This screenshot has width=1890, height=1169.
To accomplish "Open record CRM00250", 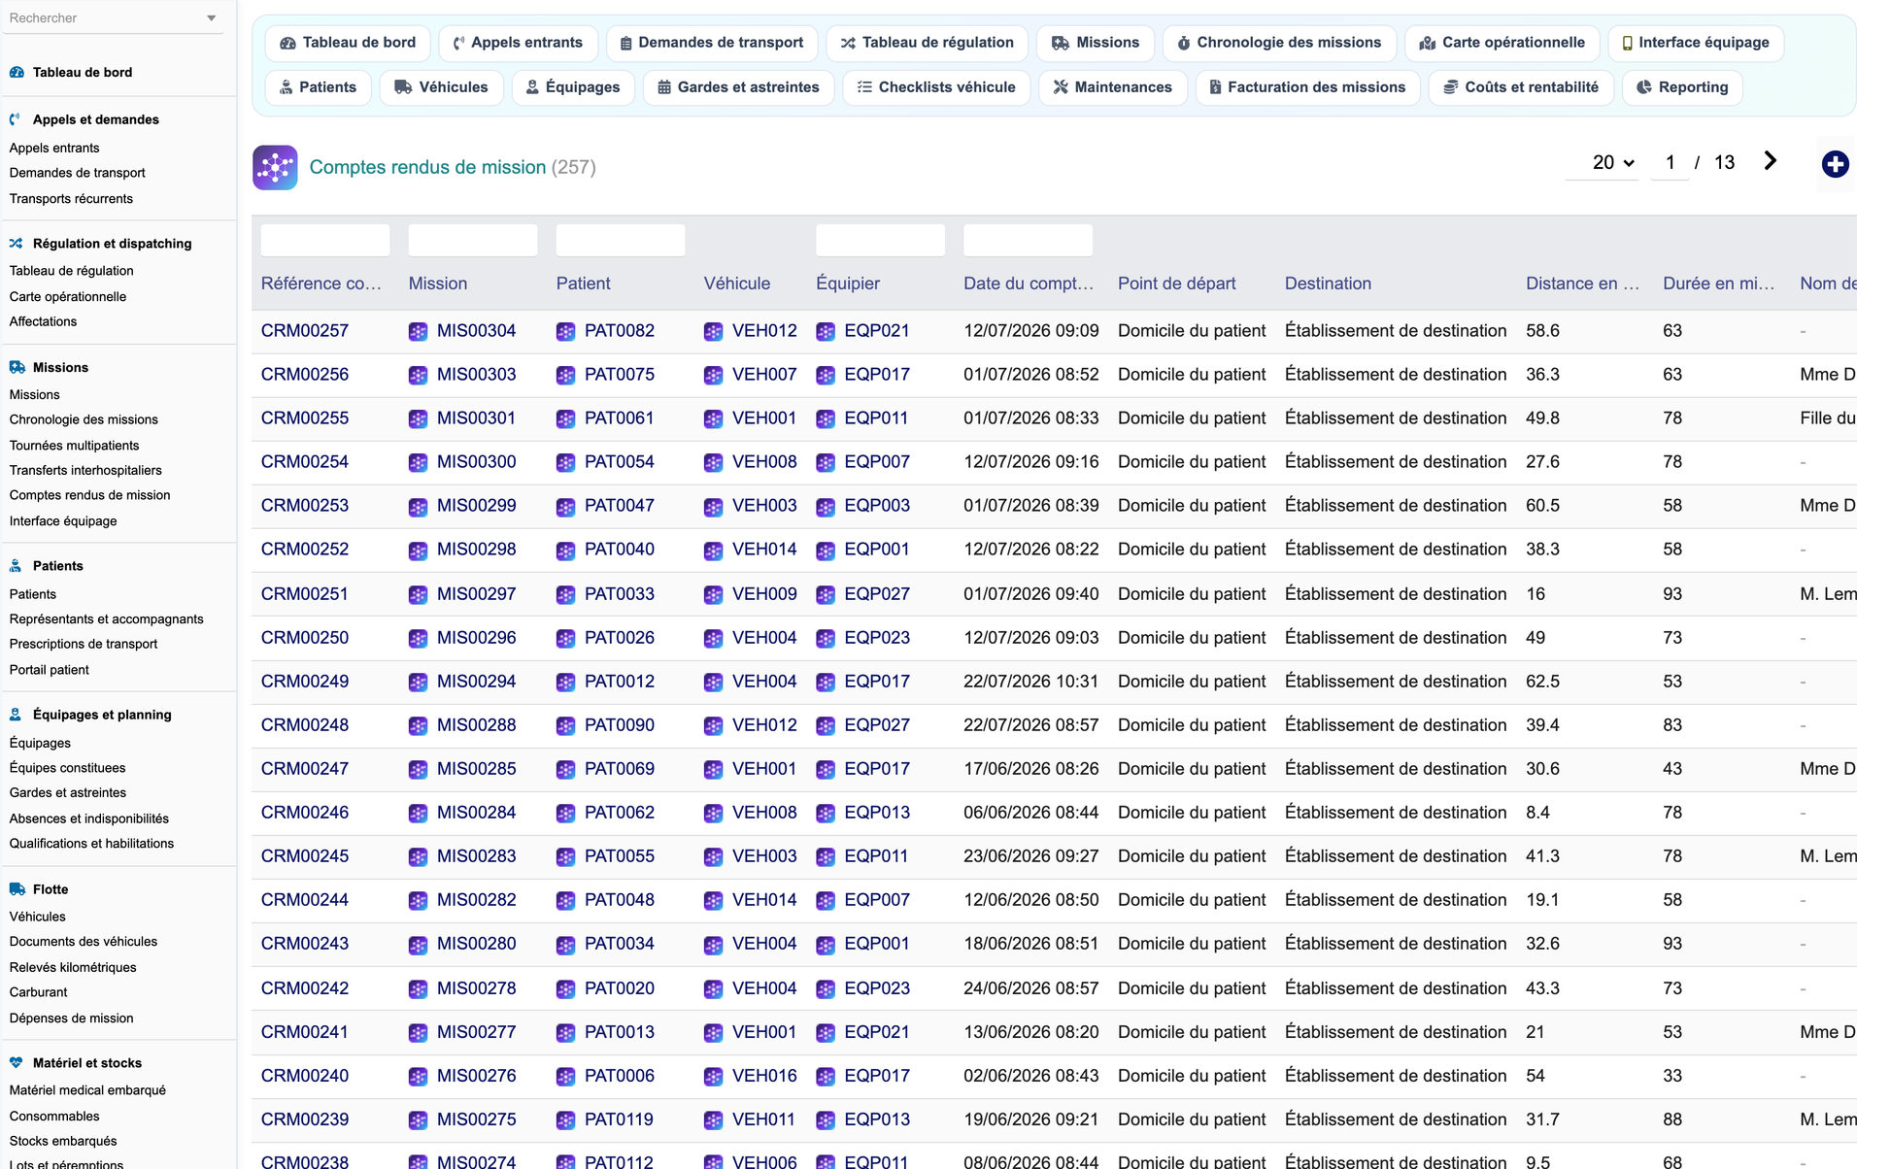I will 305,638.
